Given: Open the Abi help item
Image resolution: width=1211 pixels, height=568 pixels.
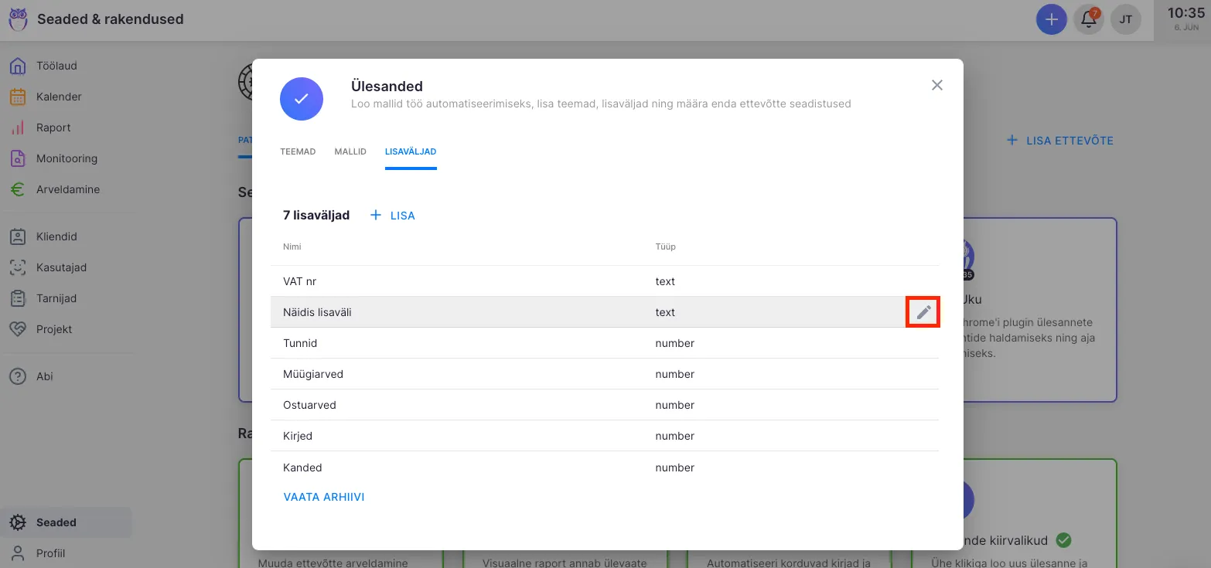Looking at the screenshot, I should coord(44,376).
